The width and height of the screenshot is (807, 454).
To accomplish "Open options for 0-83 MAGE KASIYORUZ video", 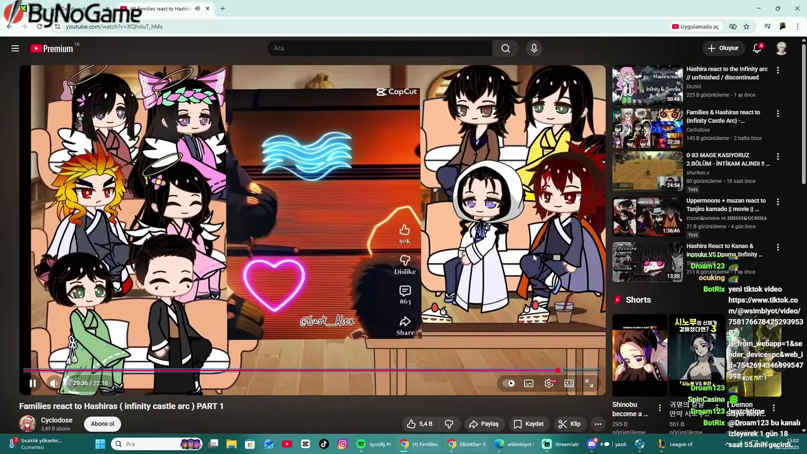I will [x=778, y=156].
